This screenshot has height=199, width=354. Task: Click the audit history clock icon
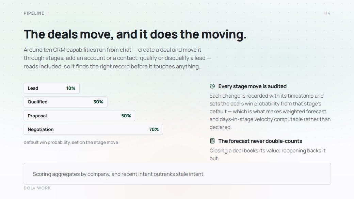pos(212,86)
